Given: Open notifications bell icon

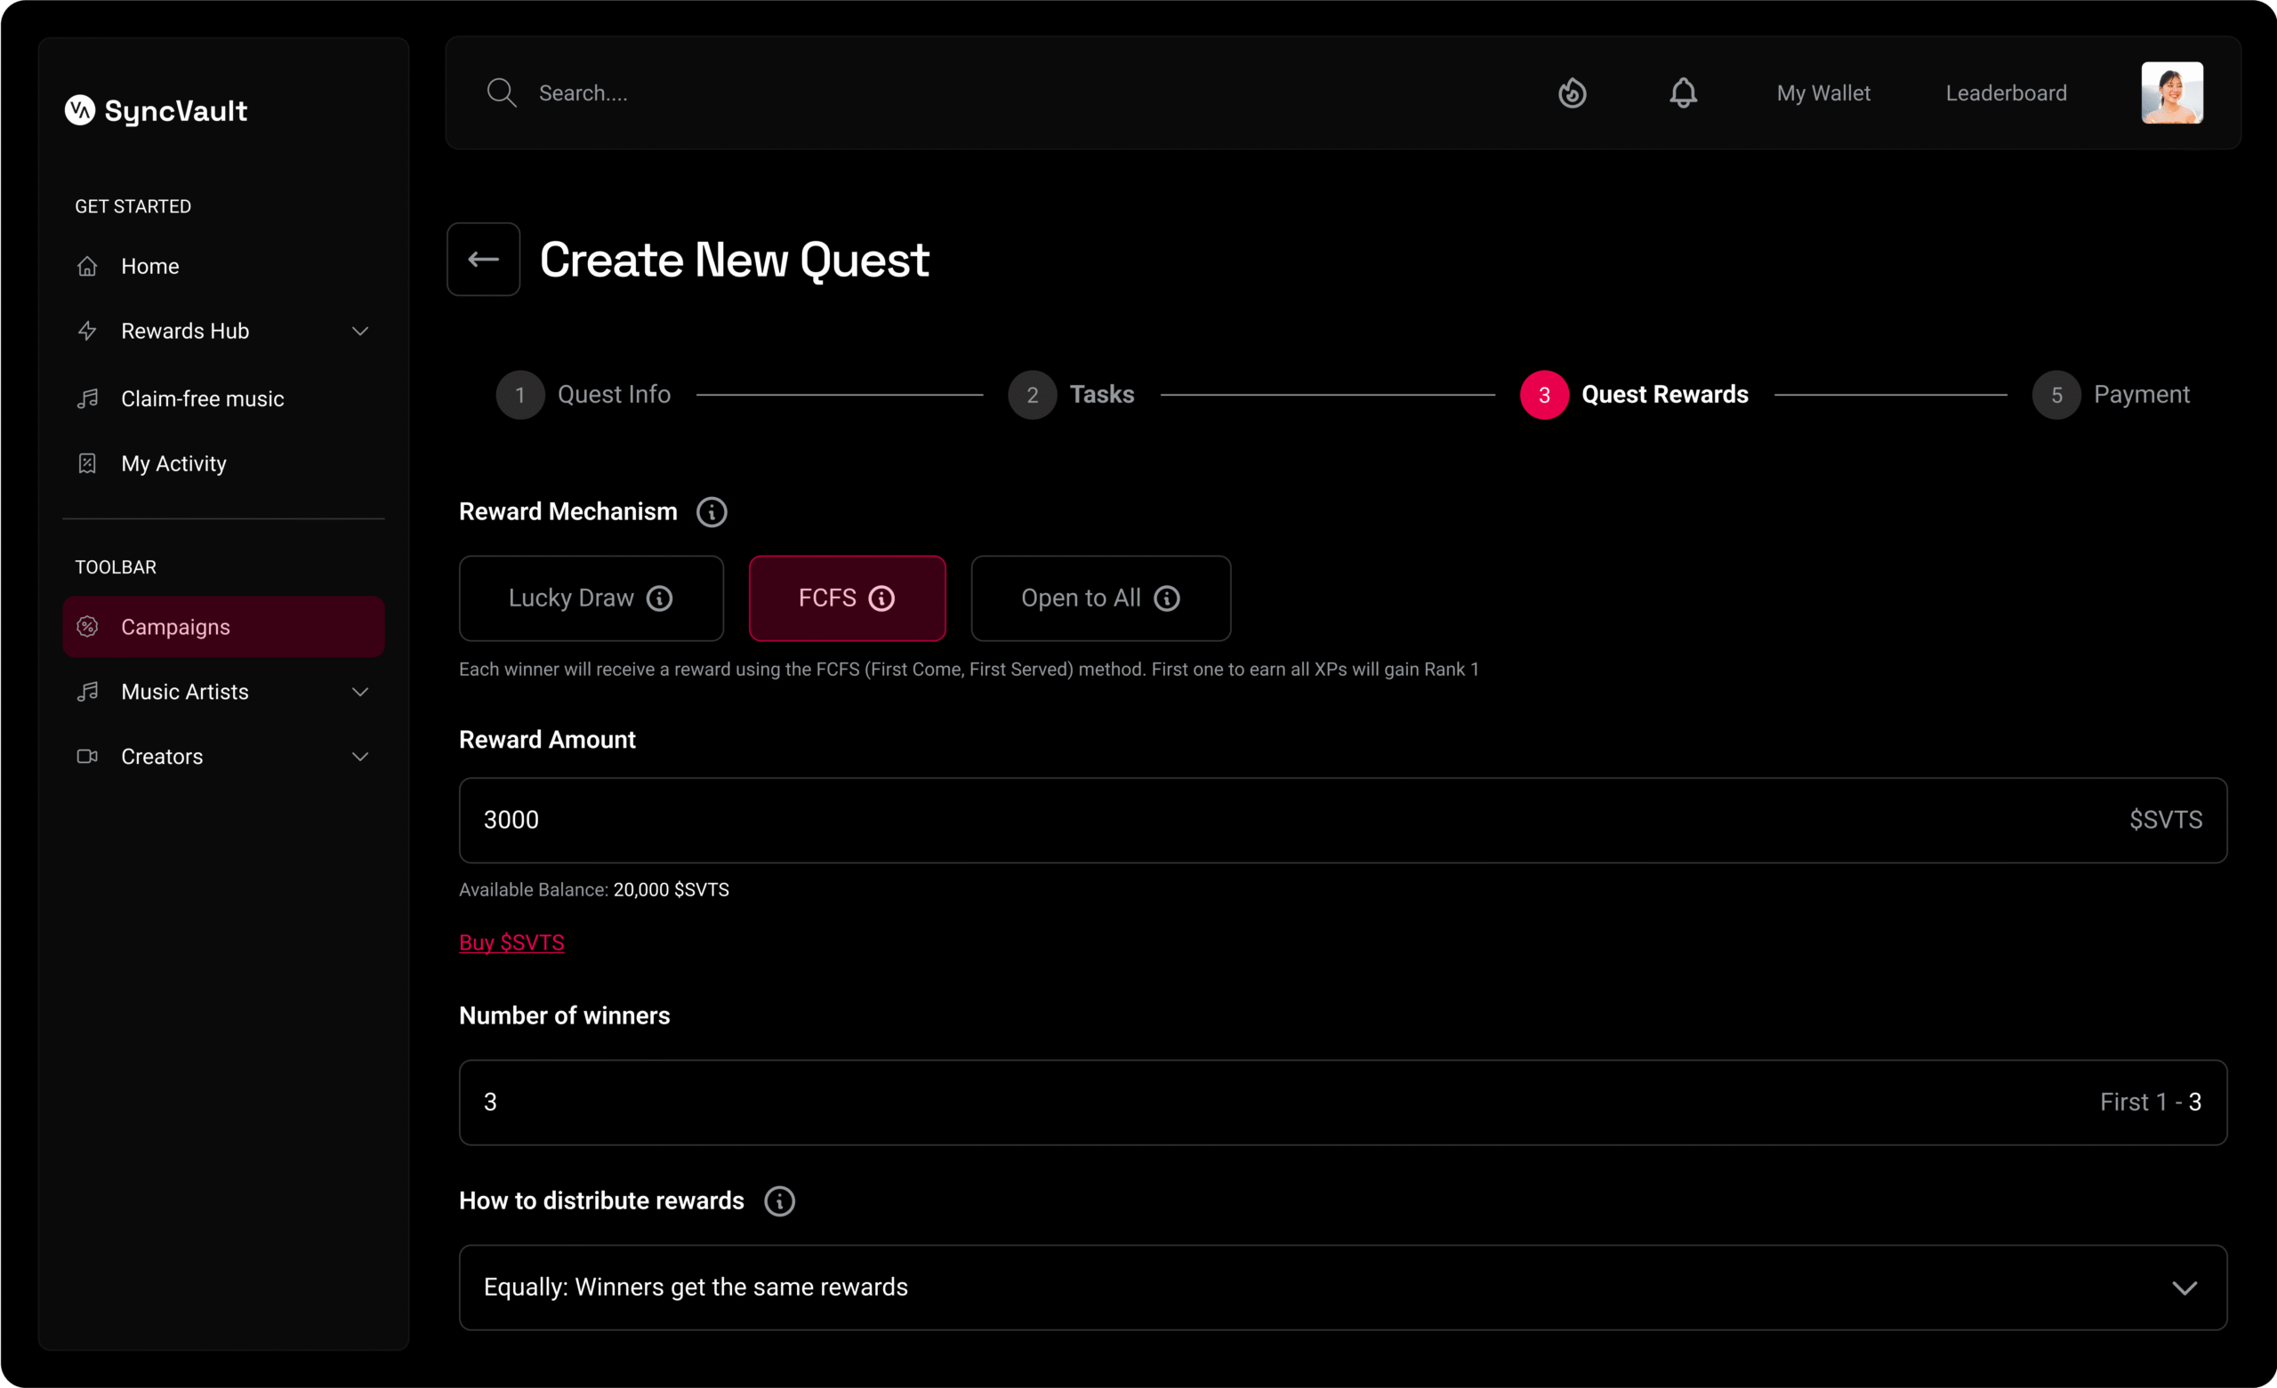Looking at the screenshot, I should 1683,93.
